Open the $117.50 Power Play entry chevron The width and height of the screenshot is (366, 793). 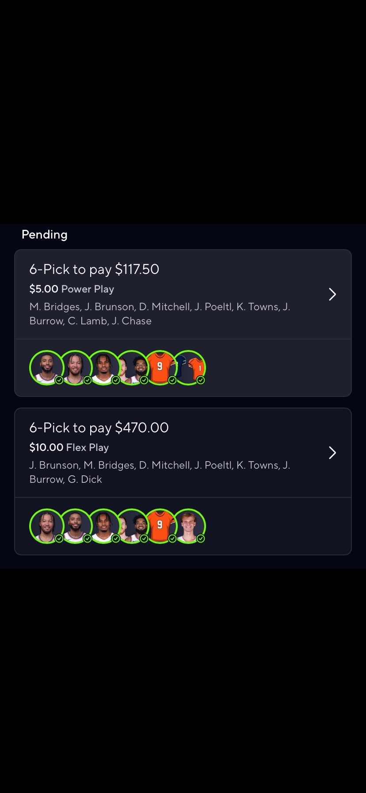332,294
